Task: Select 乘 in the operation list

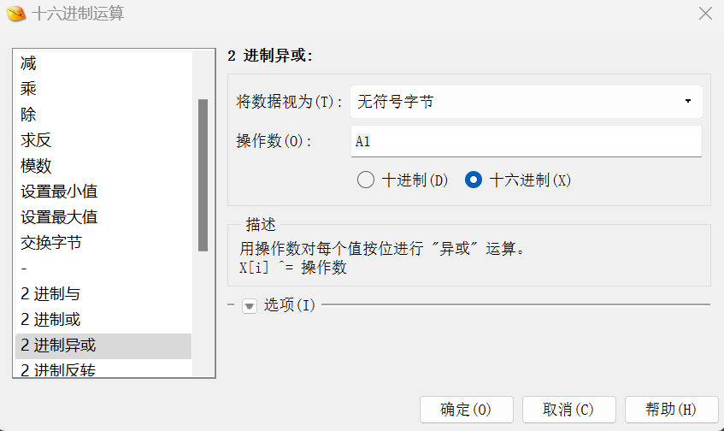Action: point(104,89)
